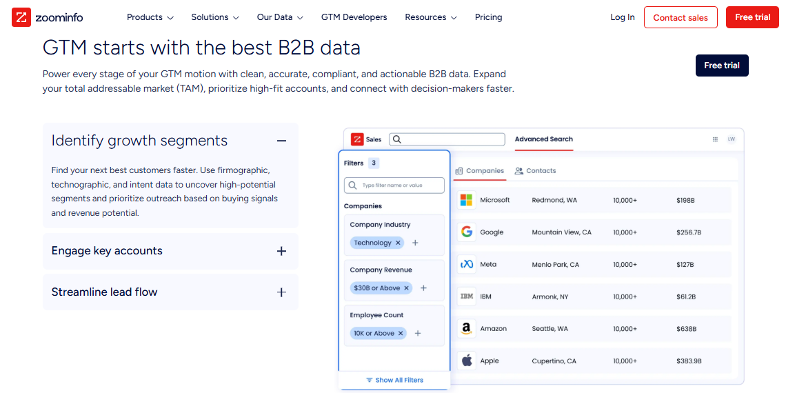Image resolution: width=806 pixels, height=393 pixels.
Task: Click the Meta logo icon
Action: coord(466,265)
